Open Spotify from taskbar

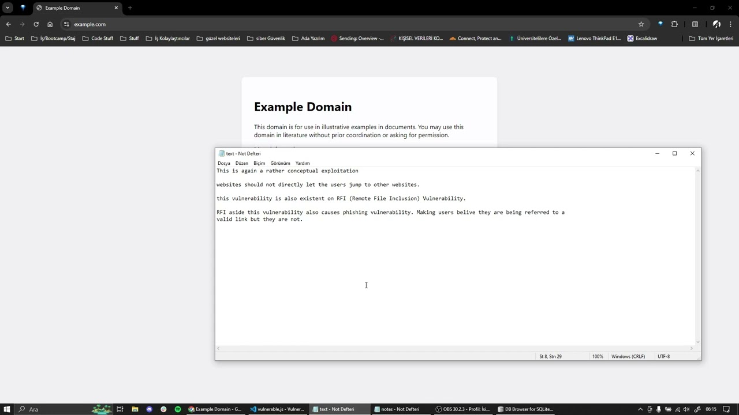(177, 409)
